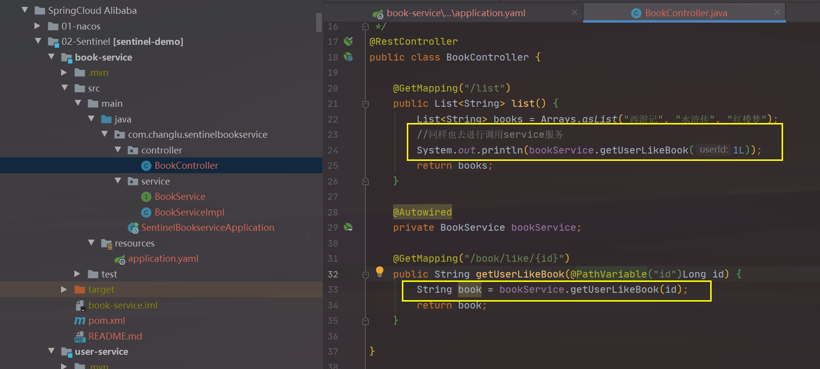Screen dimensions: 820x369
Task: Click the autowired dependency gutter icon line 29
Action: 348,227
